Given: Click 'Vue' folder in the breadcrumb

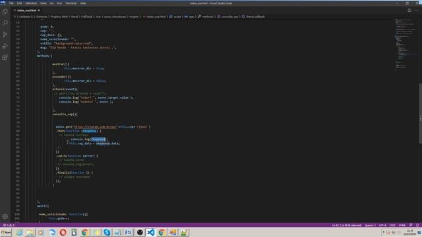Looking at the screenshot, I should [x=98, y=16].
